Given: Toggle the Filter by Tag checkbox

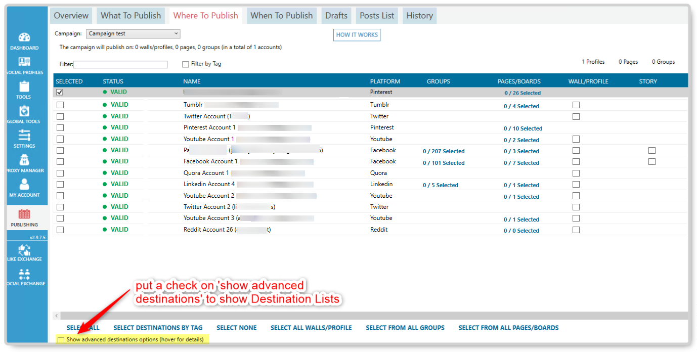Looking at the screenshot, I should [x=186, y=64].
